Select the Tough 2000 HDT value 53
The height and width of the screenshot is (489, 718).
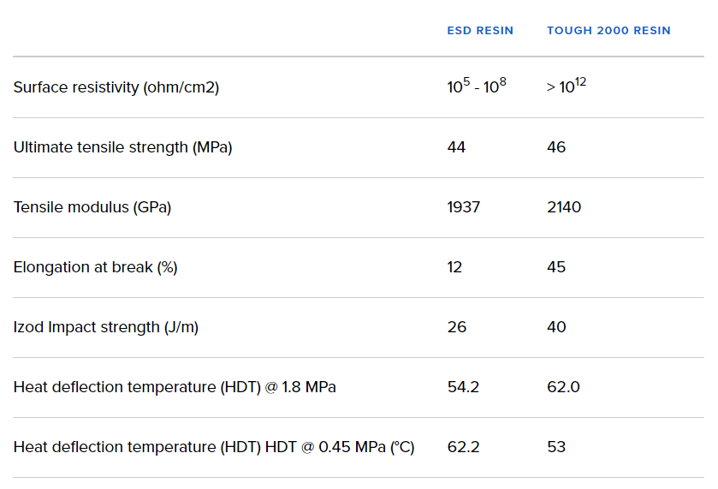click(x=556, y=447)
